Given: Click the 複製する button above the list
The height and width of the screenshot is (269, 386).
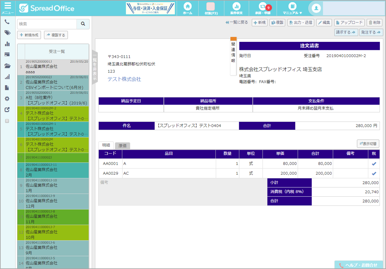Looking at the screenshot, I should click(56, 35).
